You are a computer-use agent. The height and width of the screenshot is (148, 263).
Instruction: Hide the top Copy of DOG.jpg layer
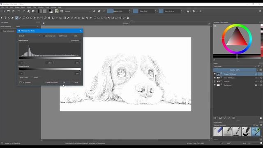click(215, 74)
